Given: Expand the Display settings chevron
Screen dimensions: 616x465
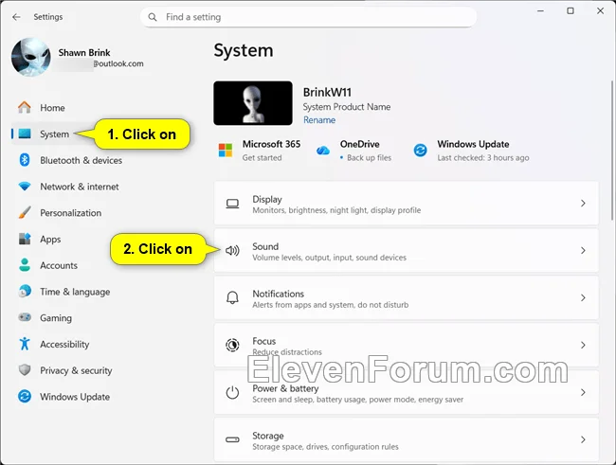Looking at the screenshot, I should [x=583, y=203].
